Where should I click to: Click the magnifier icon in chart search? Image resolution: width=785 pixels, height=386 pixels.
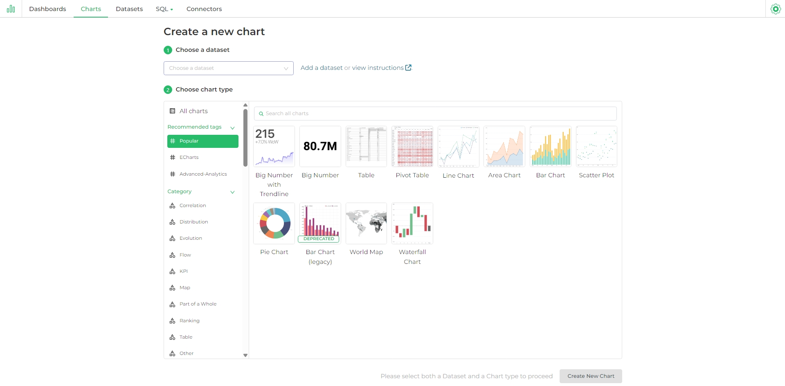261,114
